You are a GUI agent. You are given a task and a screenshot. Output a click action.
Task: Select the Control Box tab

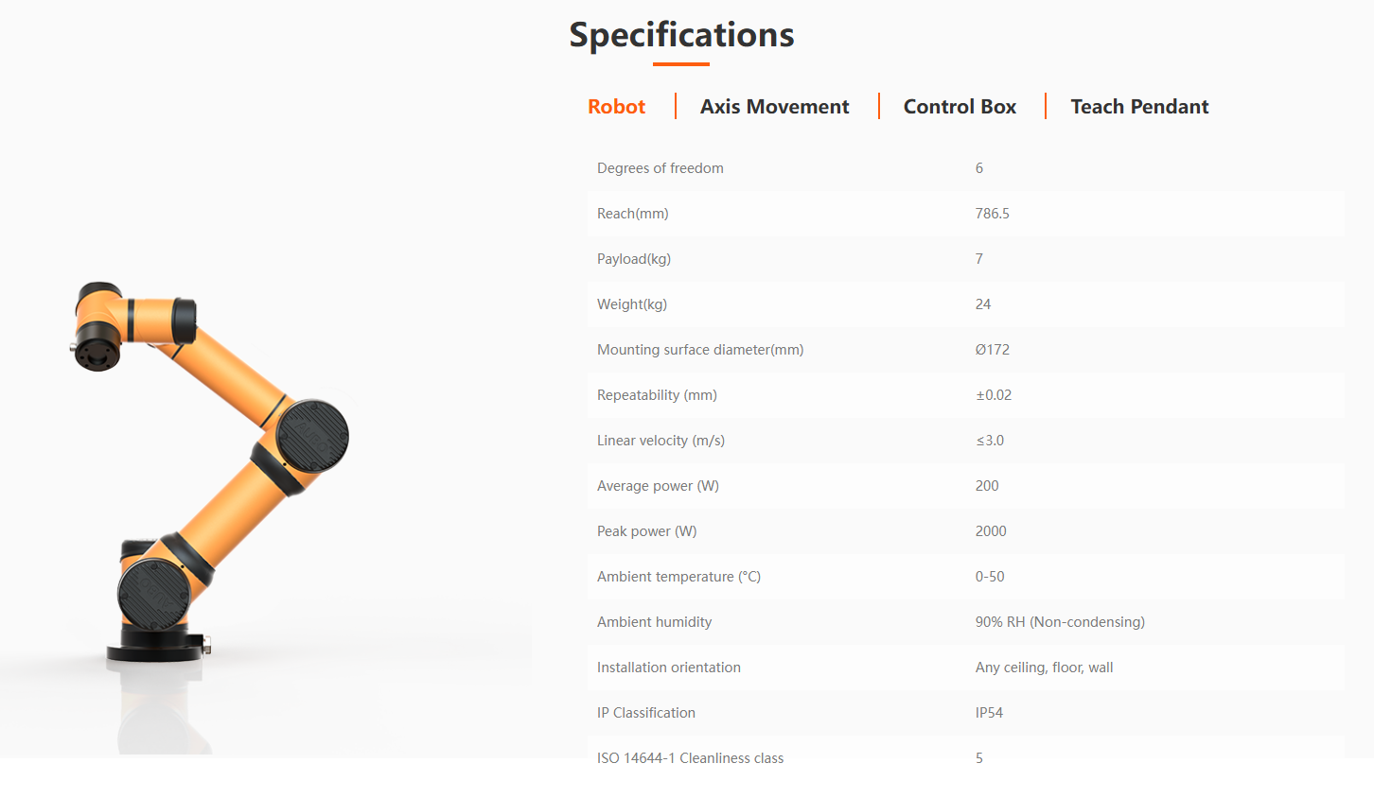pos(960,107)
